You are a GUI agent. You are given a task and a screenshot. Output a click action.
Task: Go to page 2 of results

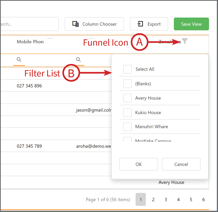pyautogui.click(x=153, y=200)
